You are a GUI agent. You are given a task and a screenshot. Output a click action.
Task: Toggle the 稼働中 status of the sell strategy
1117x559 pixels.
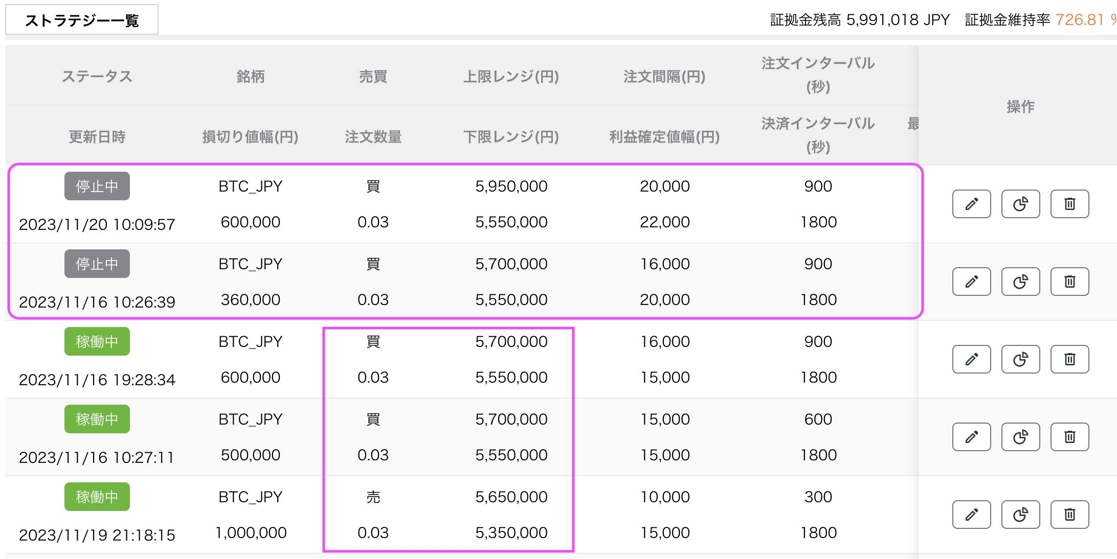pyautogui.click(x=96, y=496)
